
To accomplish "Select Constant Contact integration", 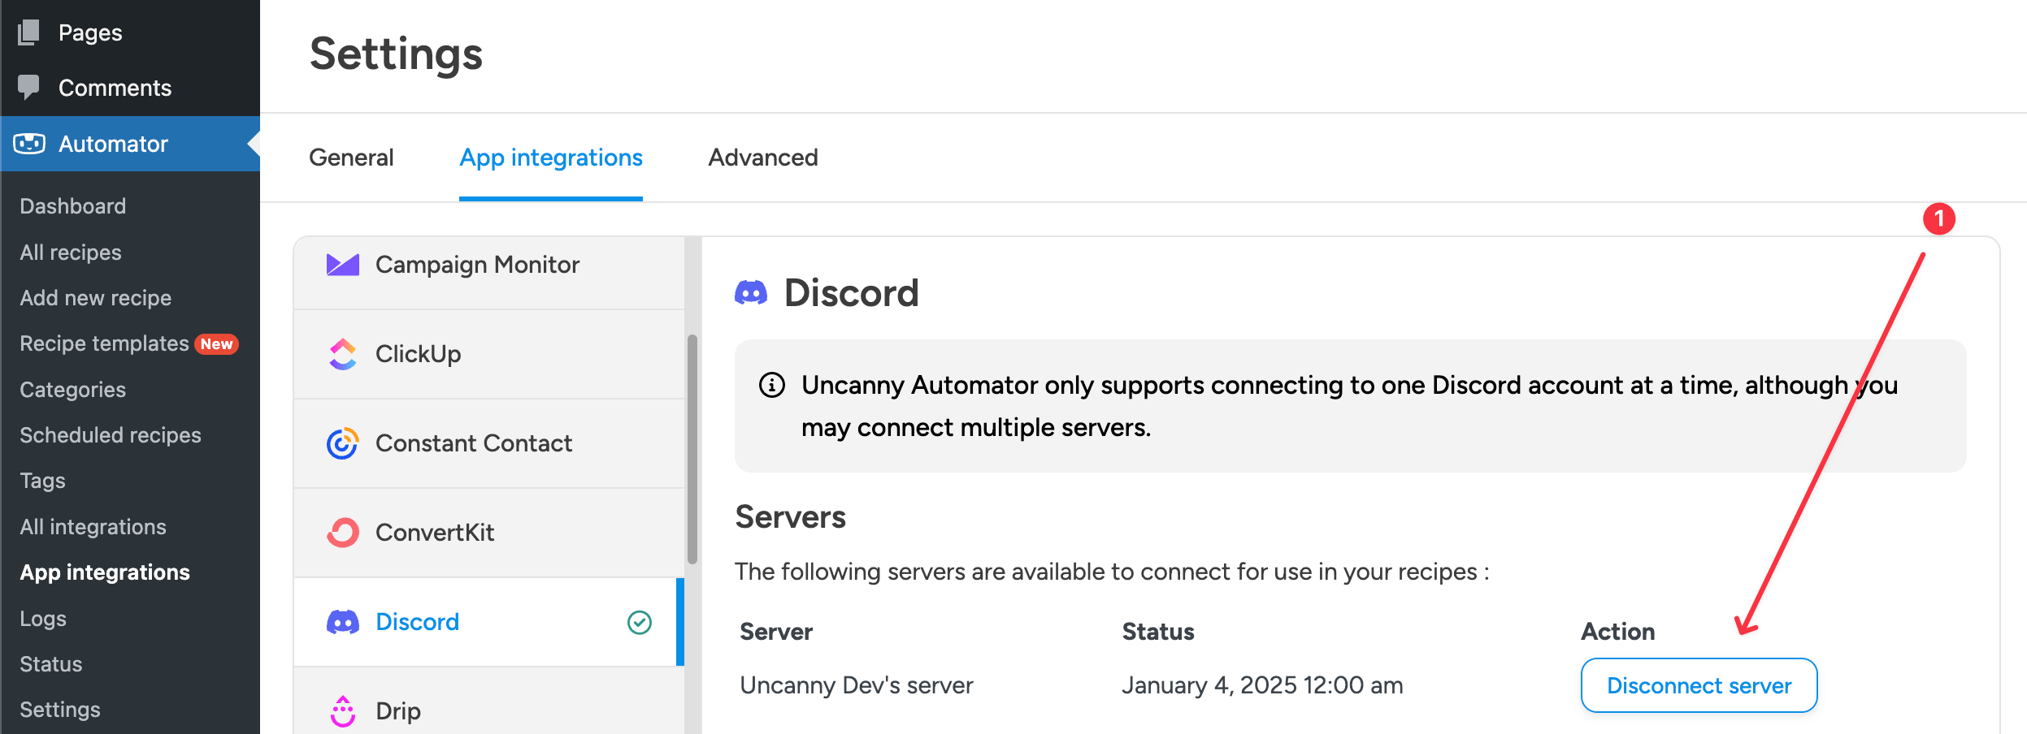I will click(488, 443).
